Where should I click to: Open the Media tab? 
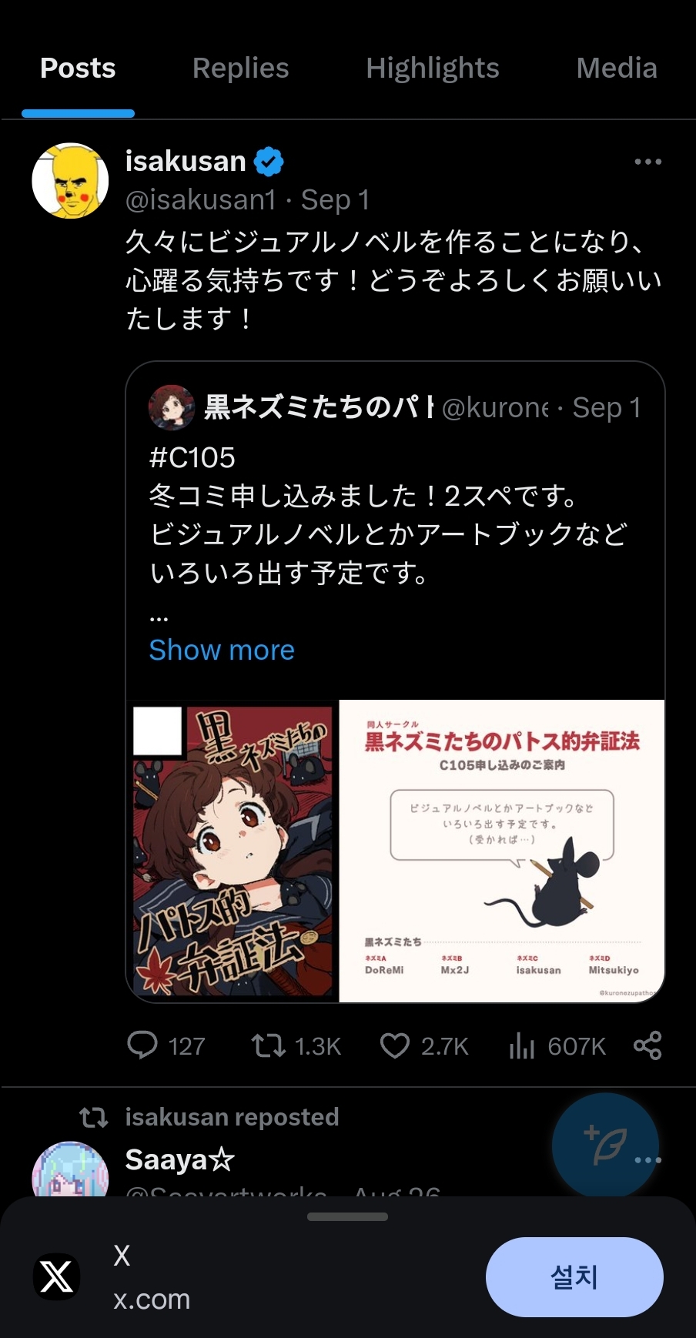617,69
